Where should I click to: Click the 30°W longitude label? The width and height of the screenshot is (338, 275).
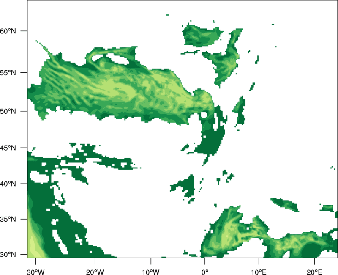36,272
